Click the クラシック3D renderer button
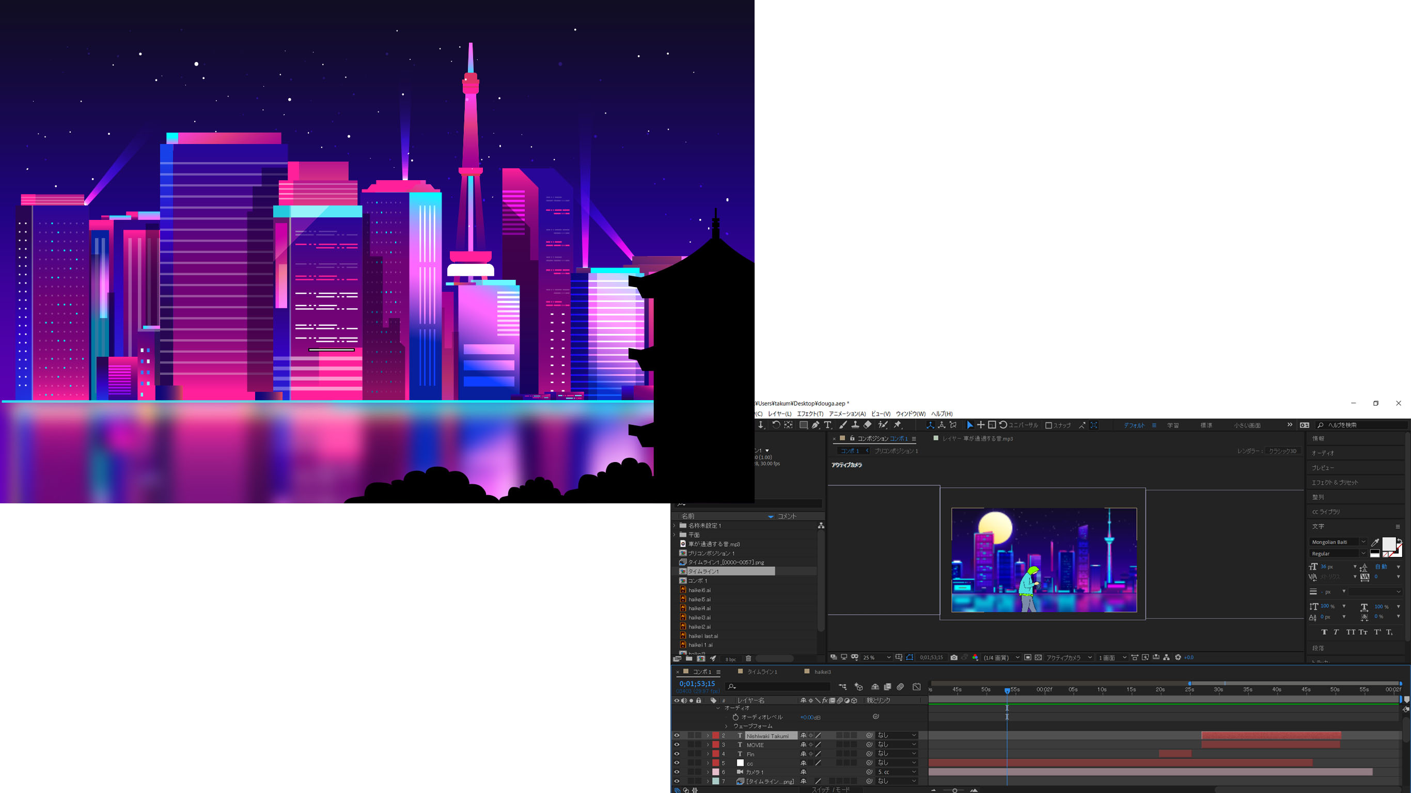This screenshot has width=1411, height=793. click(x=1282, y=451)
